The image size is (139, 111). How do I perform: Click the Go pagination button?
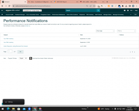[21, 52]
